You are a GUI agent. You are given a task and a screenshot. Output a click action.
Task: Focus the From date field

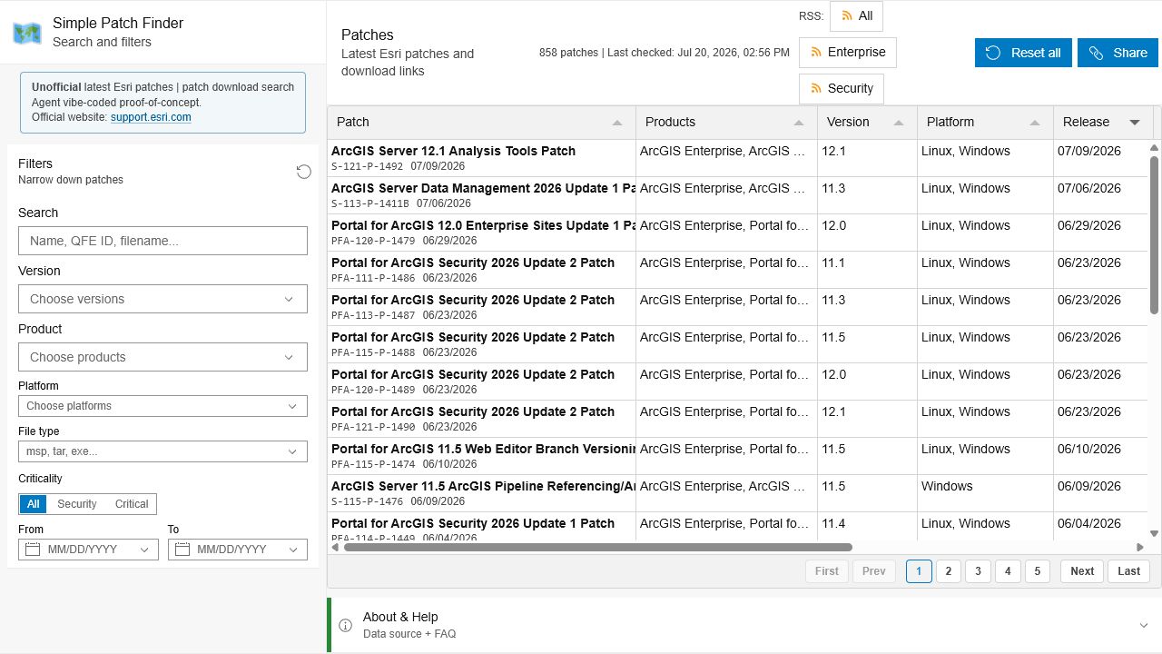tap(88, 550)
